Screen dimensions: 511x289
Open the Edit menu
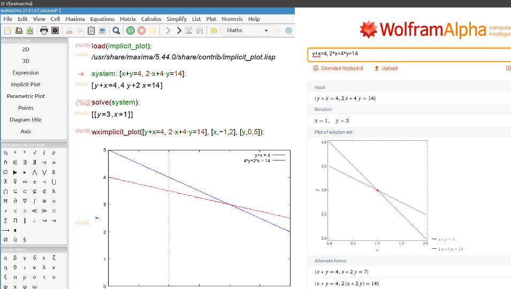(22, 19)
